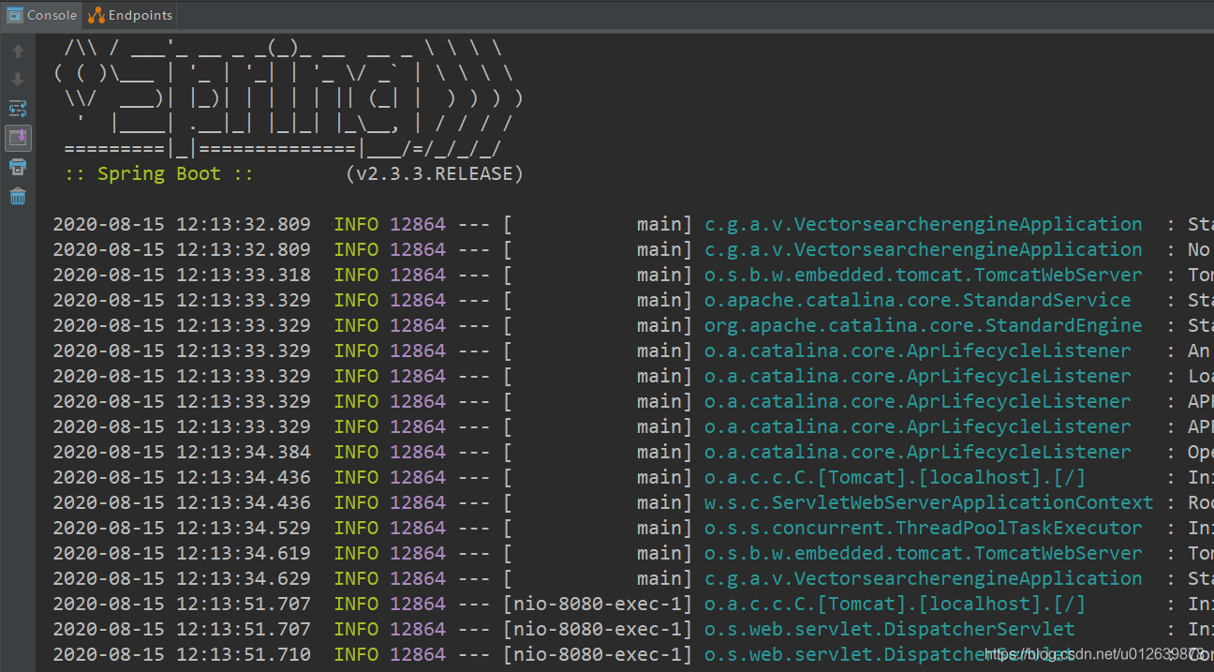Click the timestamp "2020-08-15 12:13:34.384"

pos(182,452)
